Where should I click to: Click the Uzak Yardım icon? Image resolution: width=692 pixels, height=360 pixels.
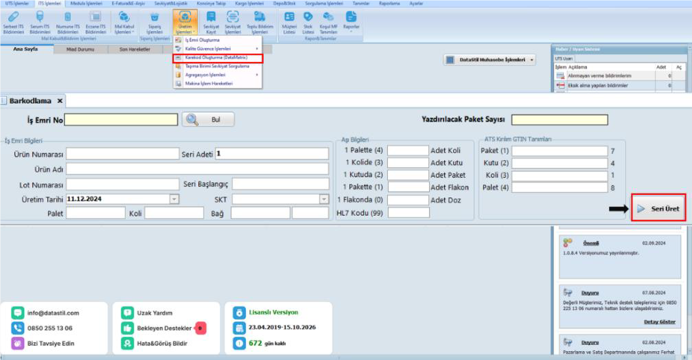point(126,313)
